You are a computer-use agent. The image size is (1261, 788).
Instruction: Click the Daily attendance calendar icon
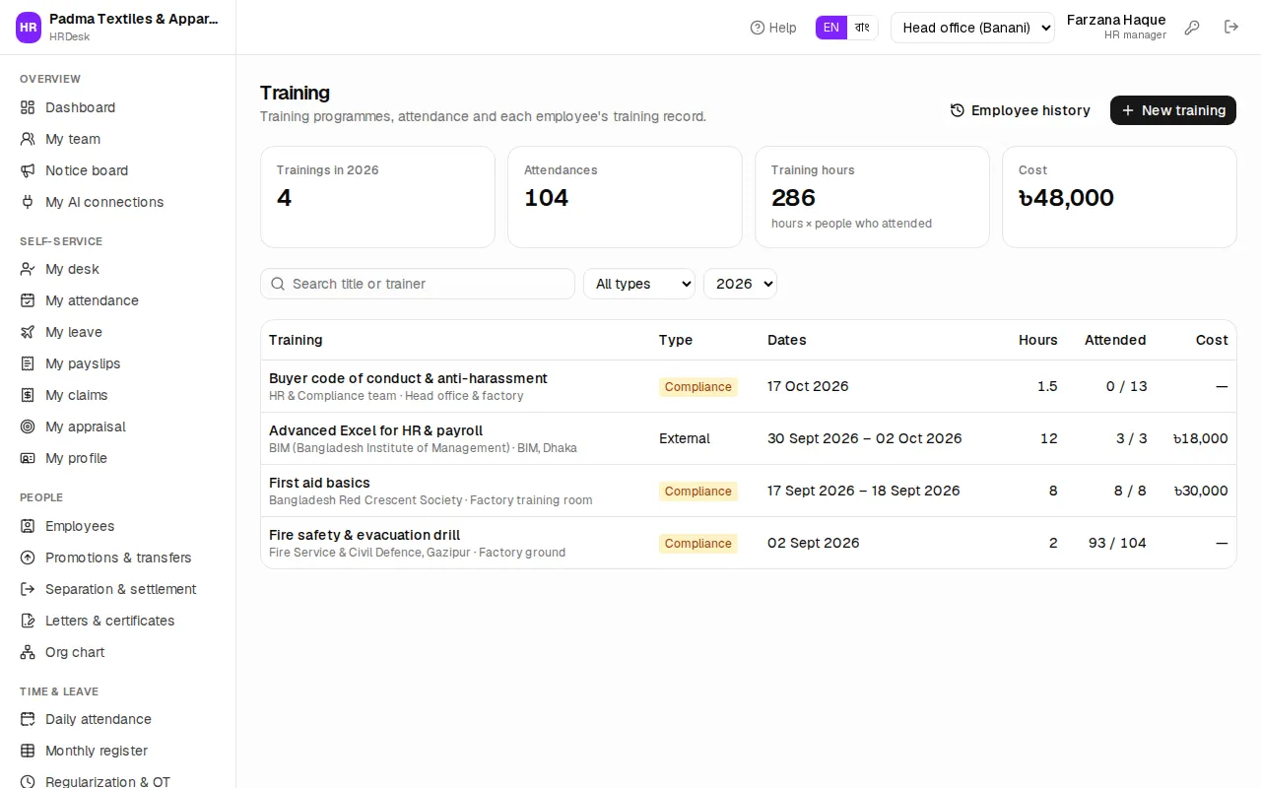coord(28,719)
